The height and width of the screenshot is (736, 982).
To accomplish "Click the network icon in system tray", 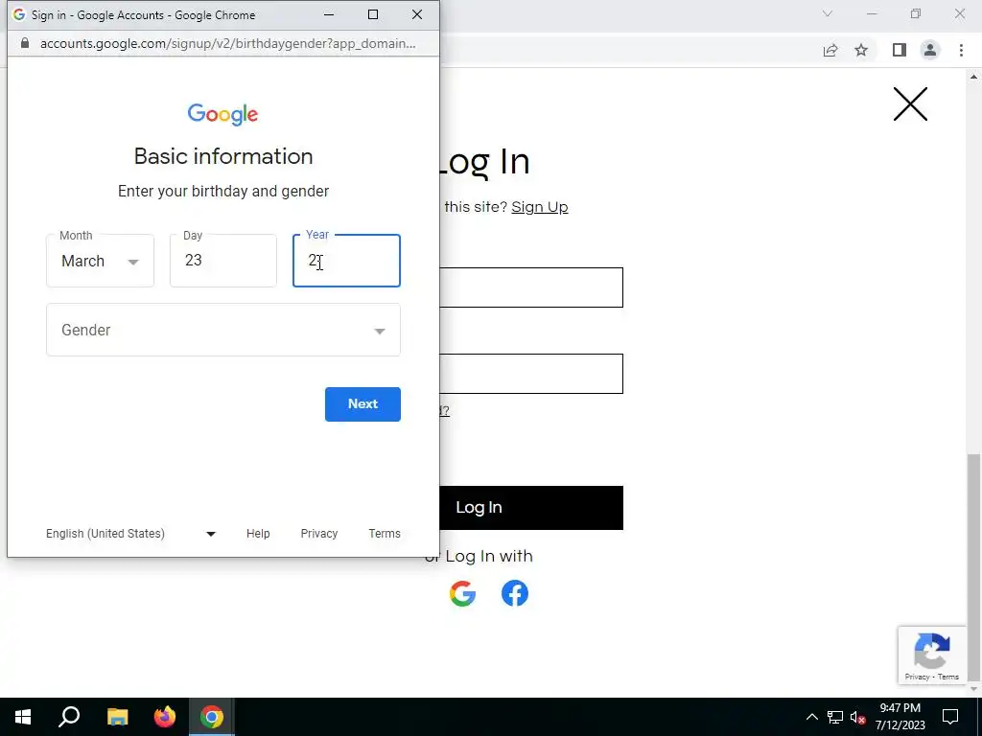I will (x=835, y=717).
